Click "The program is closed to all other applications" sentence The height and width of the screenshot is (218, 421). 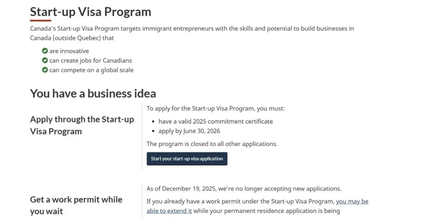coord(212,144)
